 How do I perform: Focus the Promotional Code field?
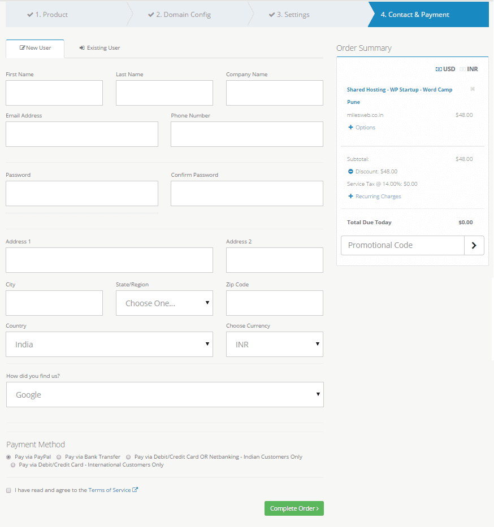tap(402, 245)
